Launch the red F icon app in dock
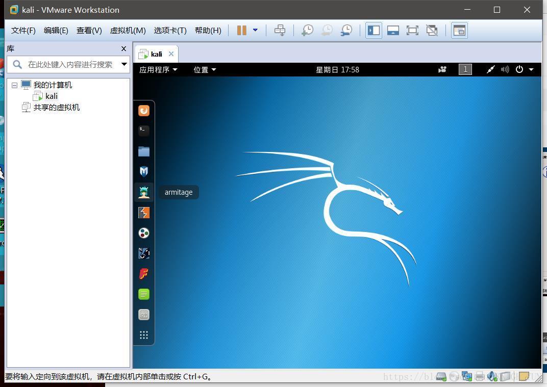Screen dimensions: 547x387 click(x=144, y=274)
